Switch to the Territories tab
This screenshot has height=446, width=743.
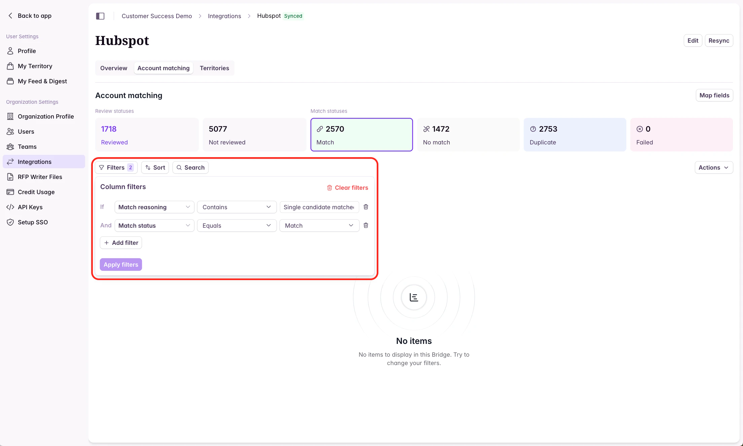pyautogui.click(x=214, y=68)
